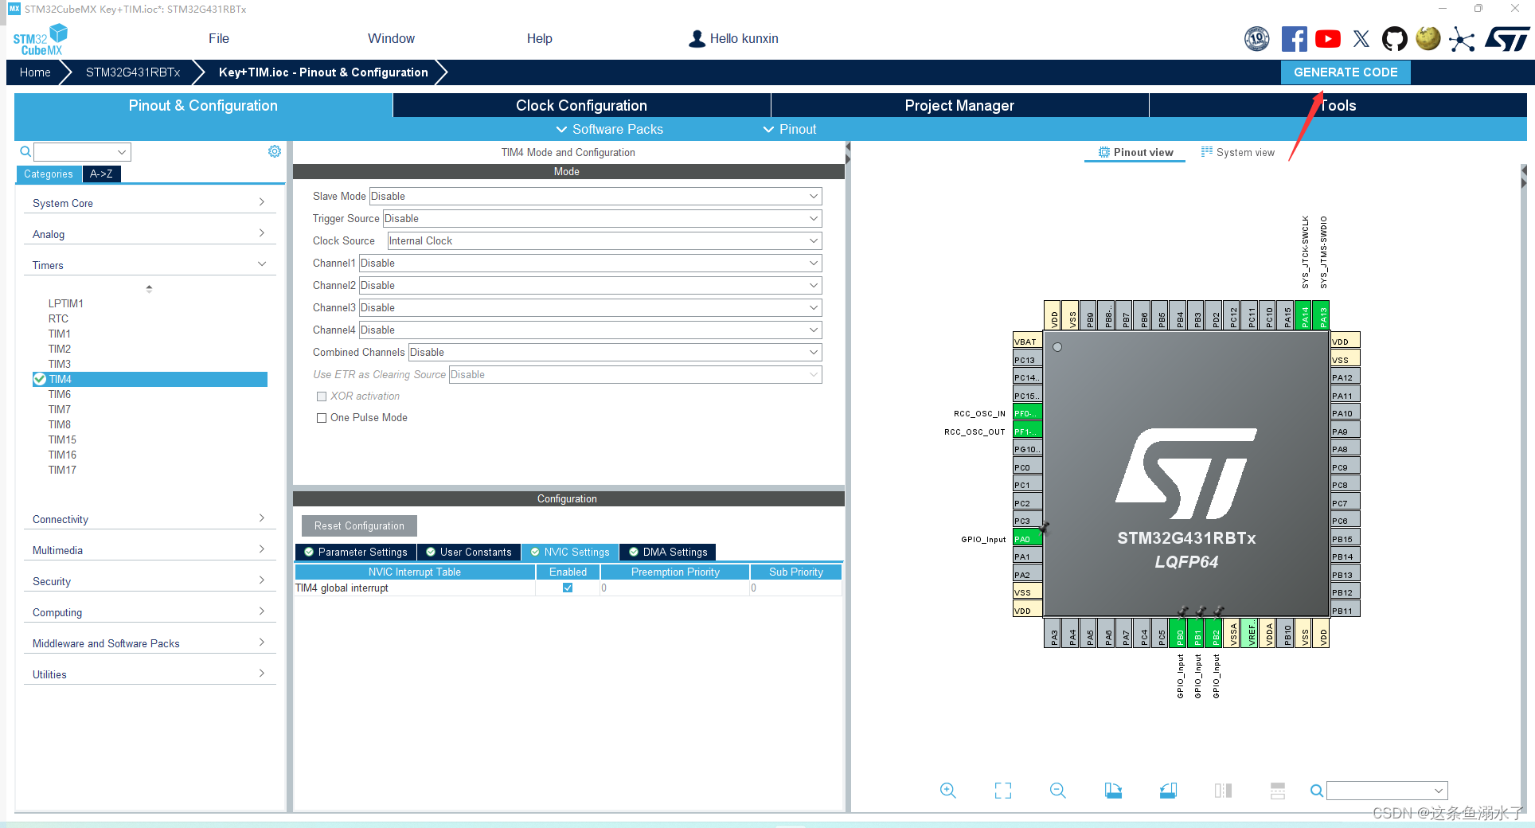Open the File menu
The image size is (1535, 828).
tap(219, 38)
